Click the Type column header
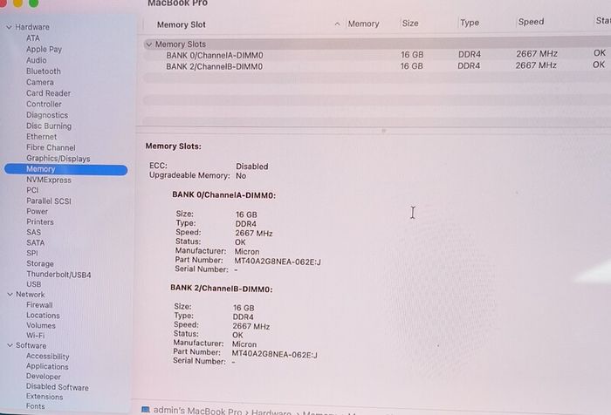 click(470, 23)
